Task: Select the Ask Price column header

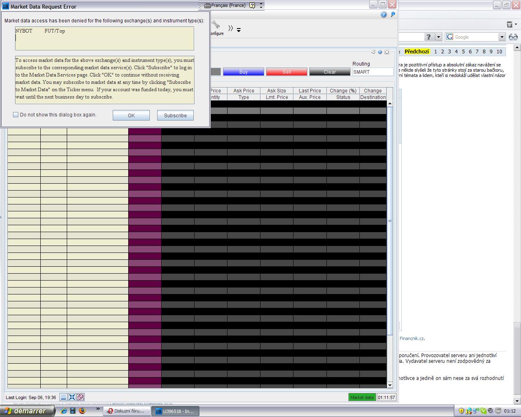Action: tap(244, 91)
